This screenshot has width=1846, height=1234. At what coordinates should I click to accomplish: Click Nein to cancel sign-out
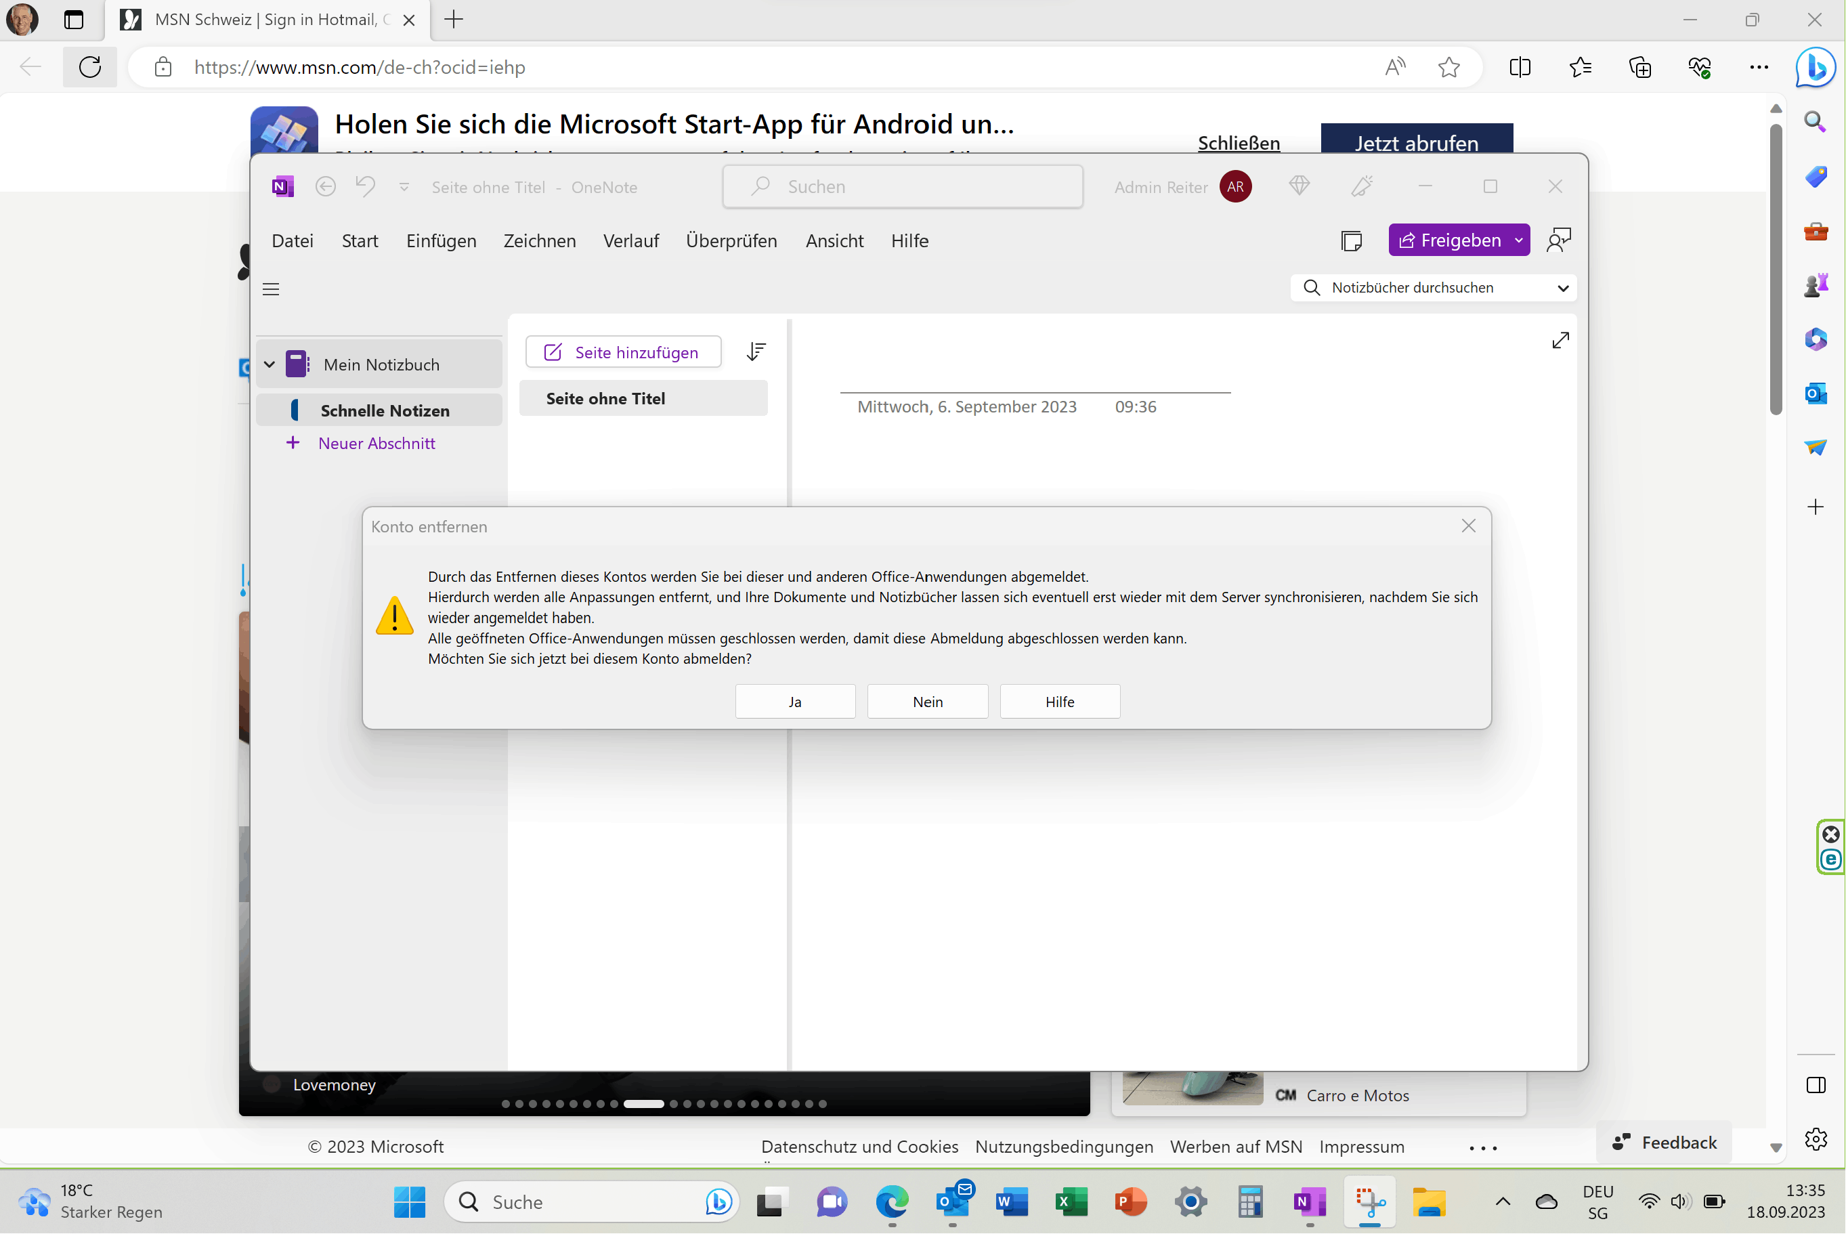[x=927, y=701]
